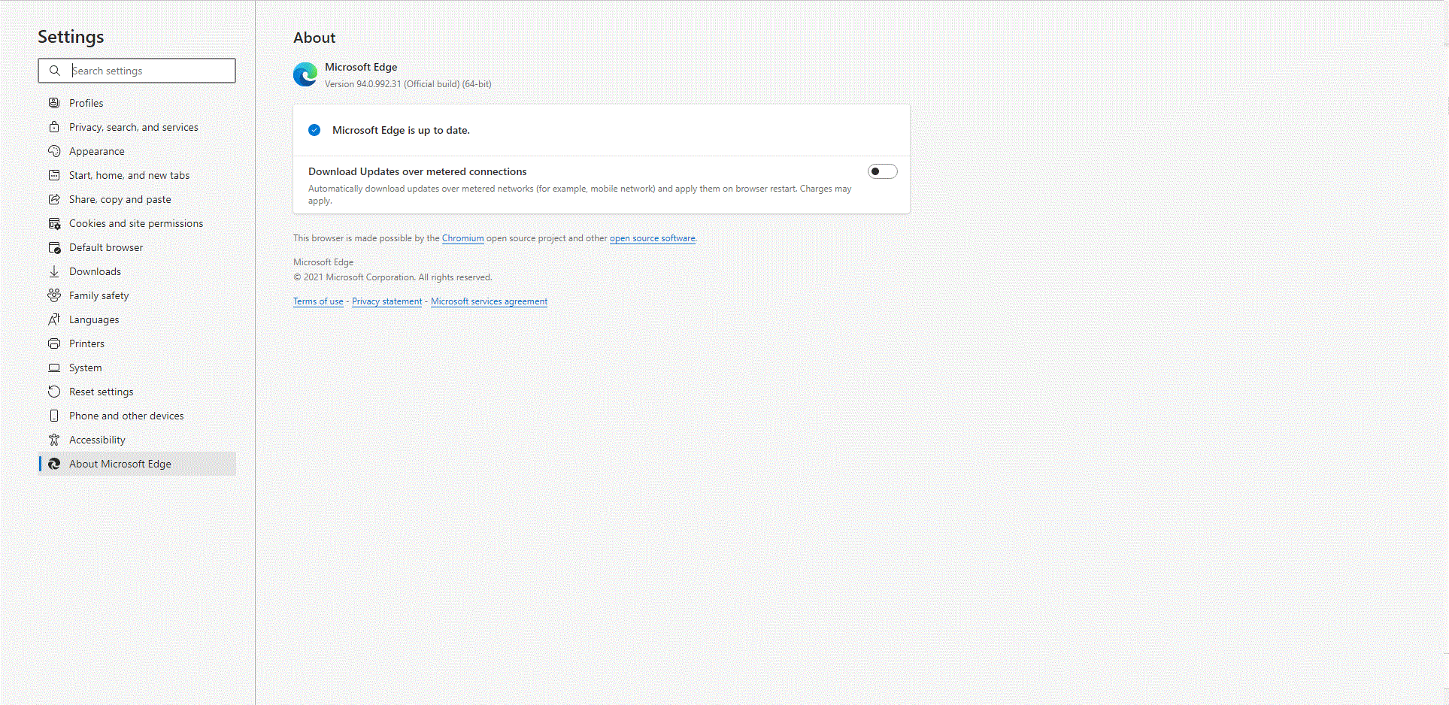
Task: Click the Reset settings icon
Action: 54,392
